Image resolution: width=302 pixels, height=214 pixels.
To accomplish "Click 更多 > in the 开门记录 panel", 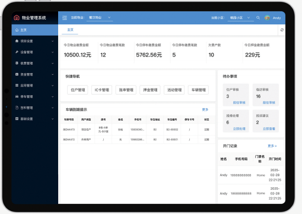I will tap(272, 146).
